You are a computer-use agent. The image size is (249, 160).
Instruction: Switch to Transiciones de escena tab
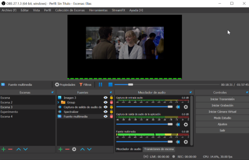159,149
